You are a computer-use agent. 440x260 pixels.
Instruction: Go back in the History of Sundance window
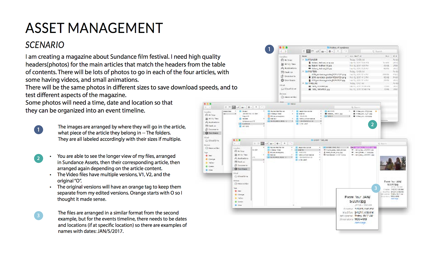pos(281,51)
